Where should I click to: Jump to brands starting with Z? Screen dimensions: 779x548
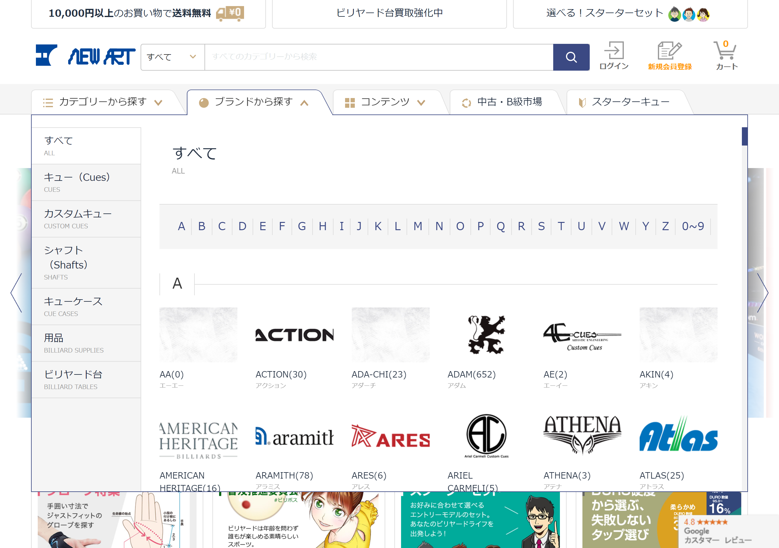[x=665, y=226]
